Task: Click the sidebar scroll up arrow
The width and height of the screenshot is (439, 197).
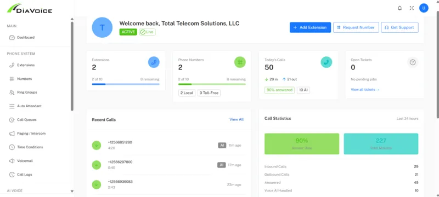Action: 72,19
